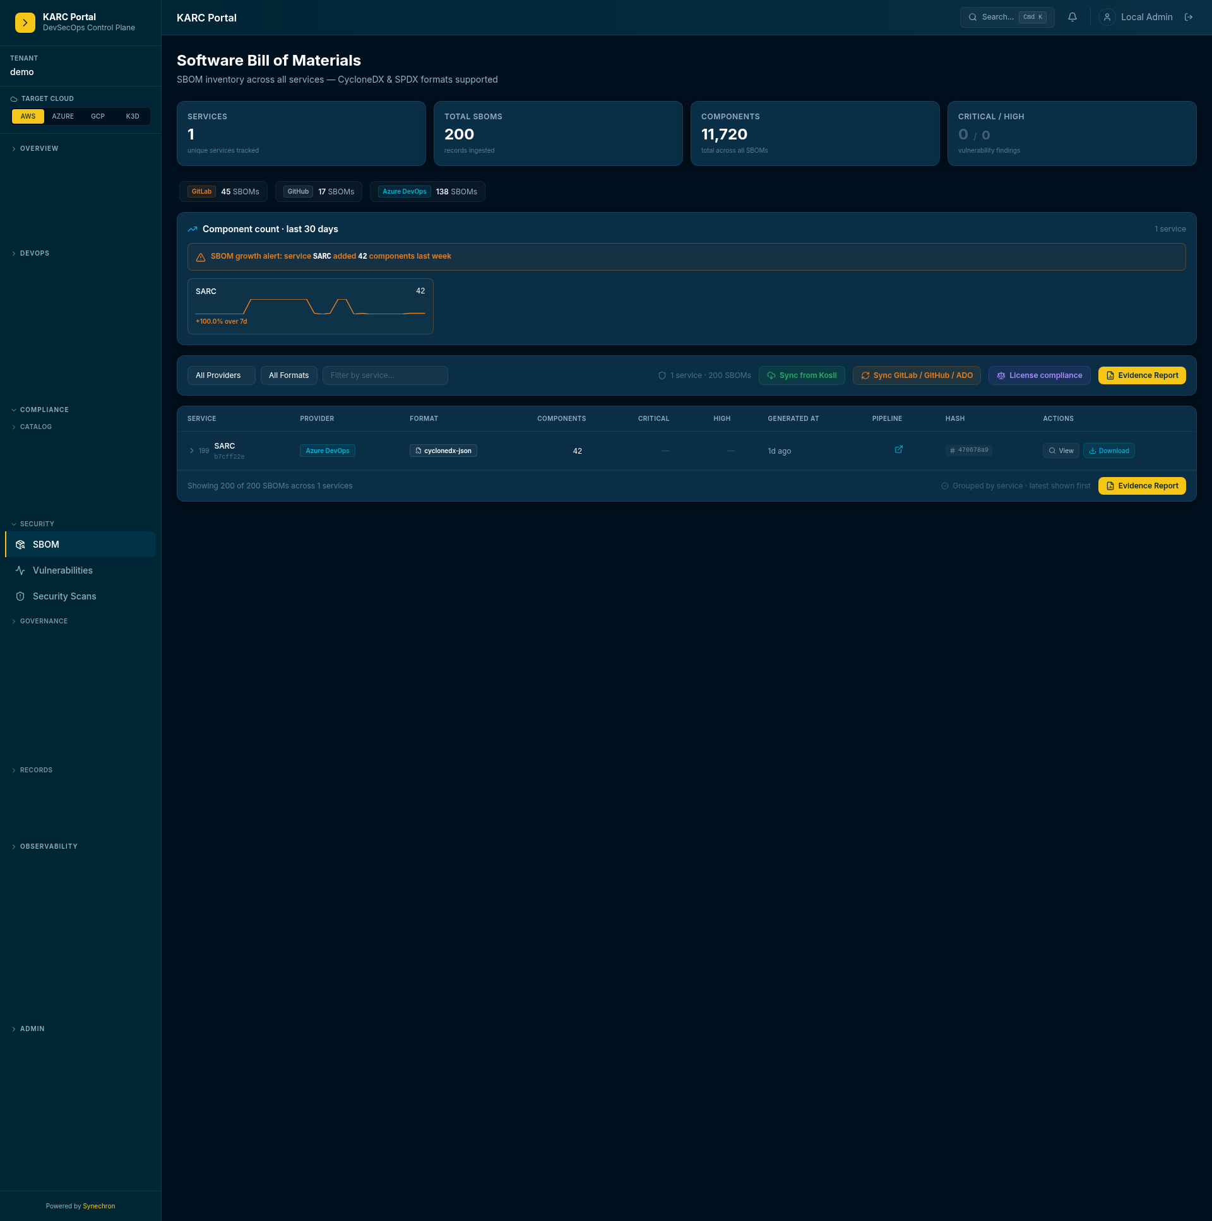Click the Target Cloud cloud icon
Screen dimensions: 1212x1221
point(14,99)
